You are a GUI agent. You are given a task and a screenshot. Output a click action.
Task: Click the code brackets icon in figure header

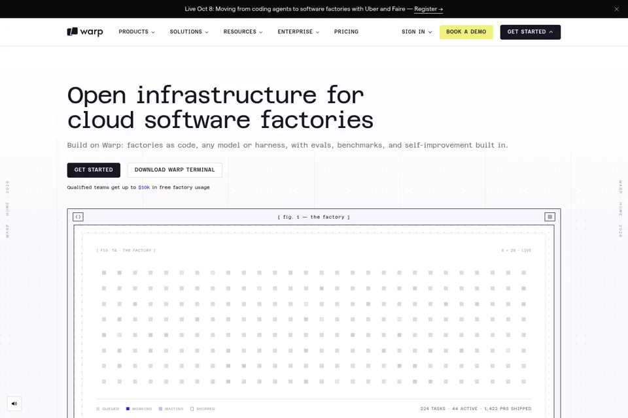click(78, 217)
